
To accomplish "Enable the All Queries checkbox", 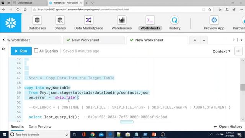I will (x=36, y=50).
